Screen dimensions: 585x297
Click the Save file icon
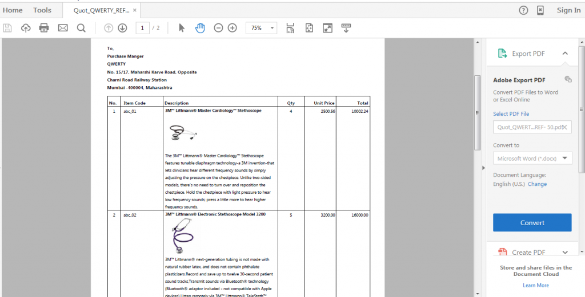pos(7,28)
